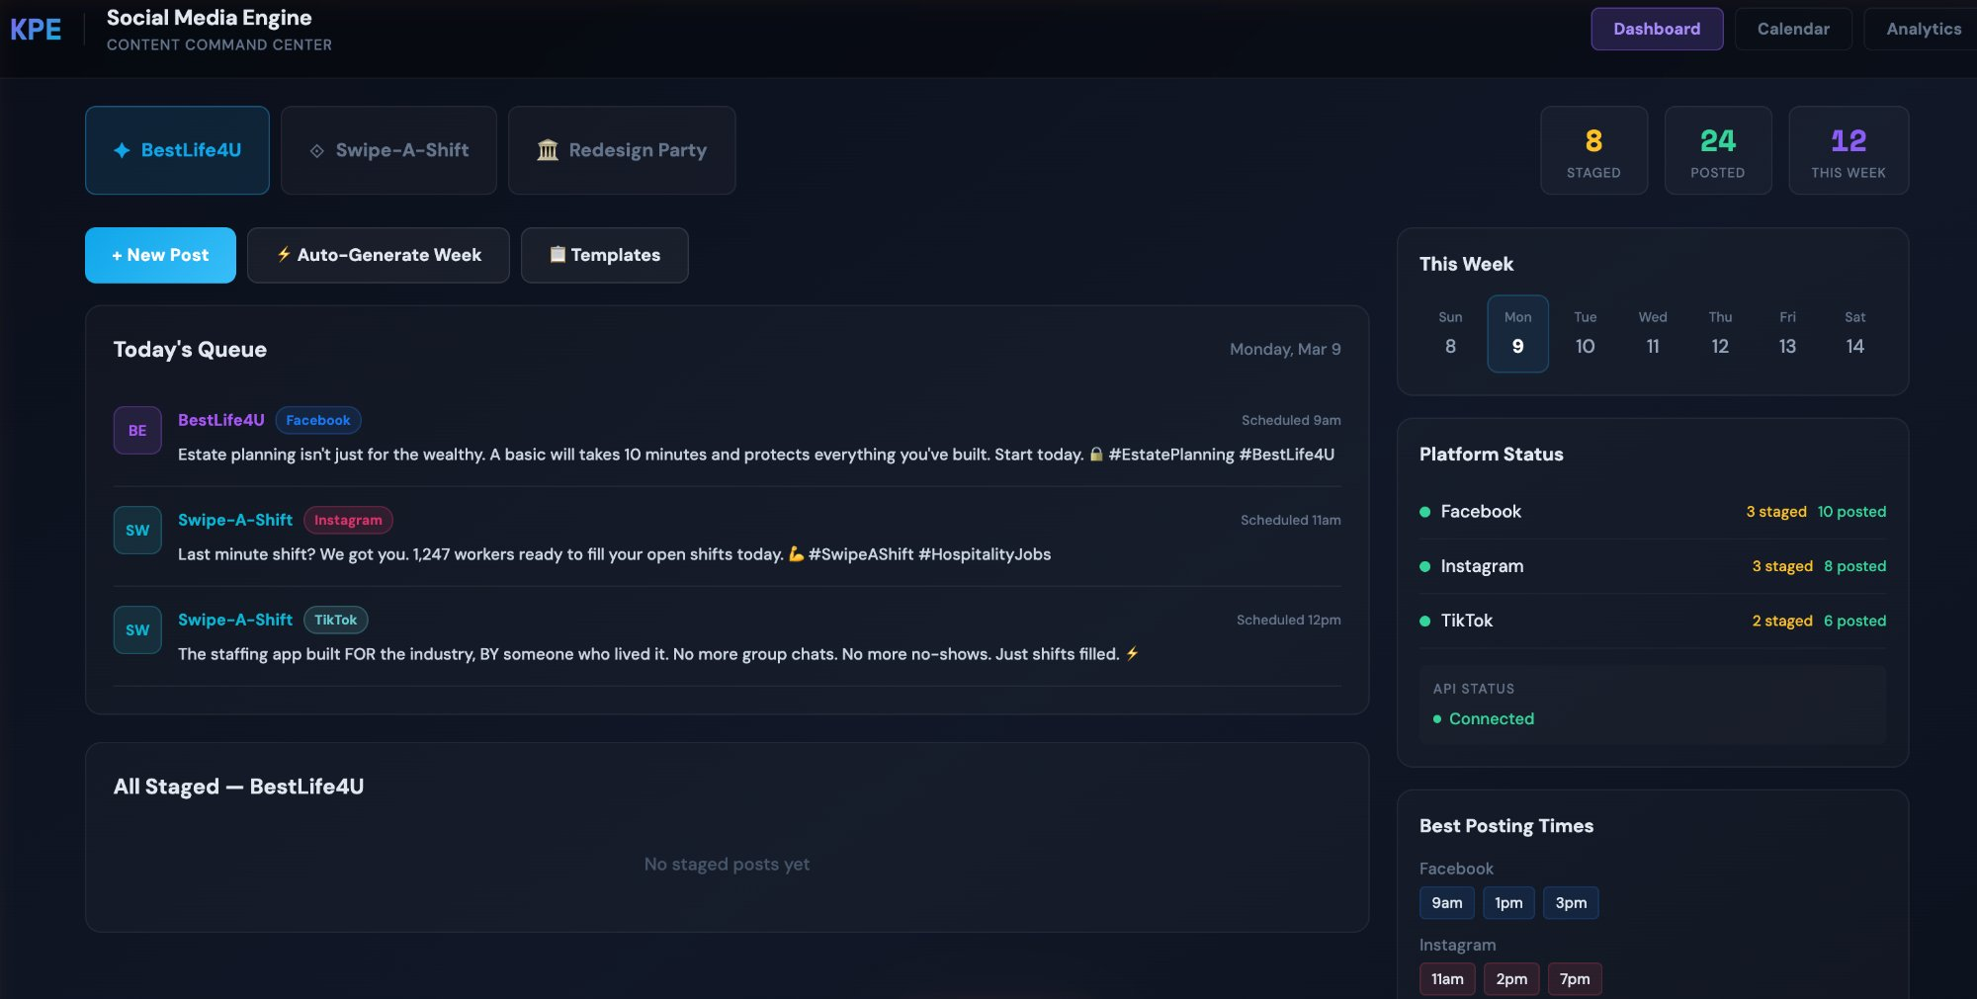Screen dimensions: 1977x999
Task: Open the Analytics page
Action: [x=1923, y=29]
